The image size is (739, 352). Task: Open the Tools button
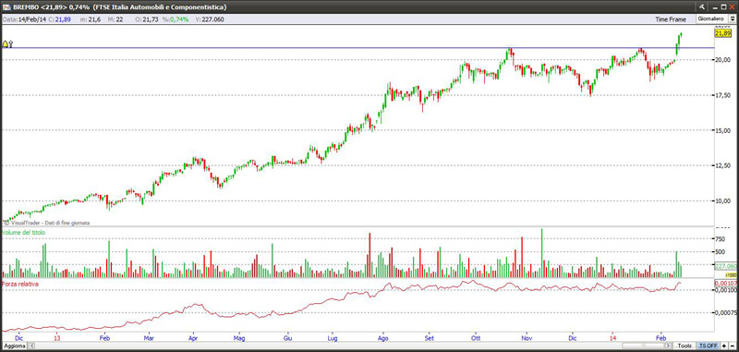684,346
